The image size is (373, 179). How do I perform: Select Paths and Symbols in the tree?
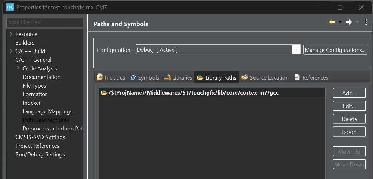click(x=46, y=120)
